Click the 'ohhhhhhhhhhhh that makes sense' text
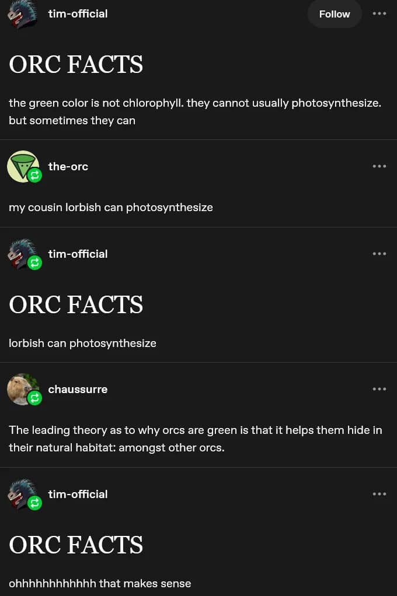This screenshot has height=596, width=397. click(x=100, y=583)
